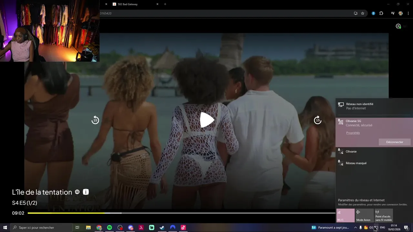Open Spotify from the taskbar
Image resolution: width=413 pixels, height=232 pixels.
tap(109, 227)
